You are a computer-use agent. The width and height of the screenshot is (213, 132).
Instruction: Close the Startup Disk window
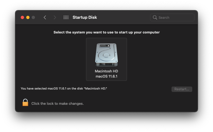click(x=22, y=17)
